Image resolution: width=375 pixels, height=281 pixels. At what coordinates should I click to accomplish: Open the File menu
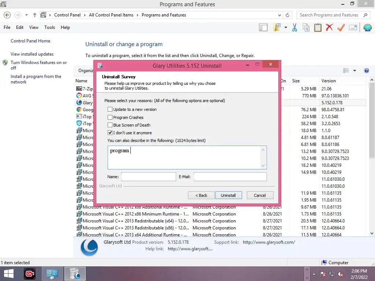pos(7,27)
